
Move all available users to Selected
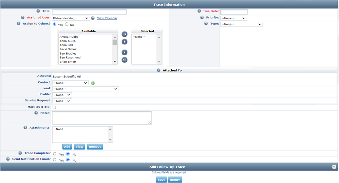125,34
